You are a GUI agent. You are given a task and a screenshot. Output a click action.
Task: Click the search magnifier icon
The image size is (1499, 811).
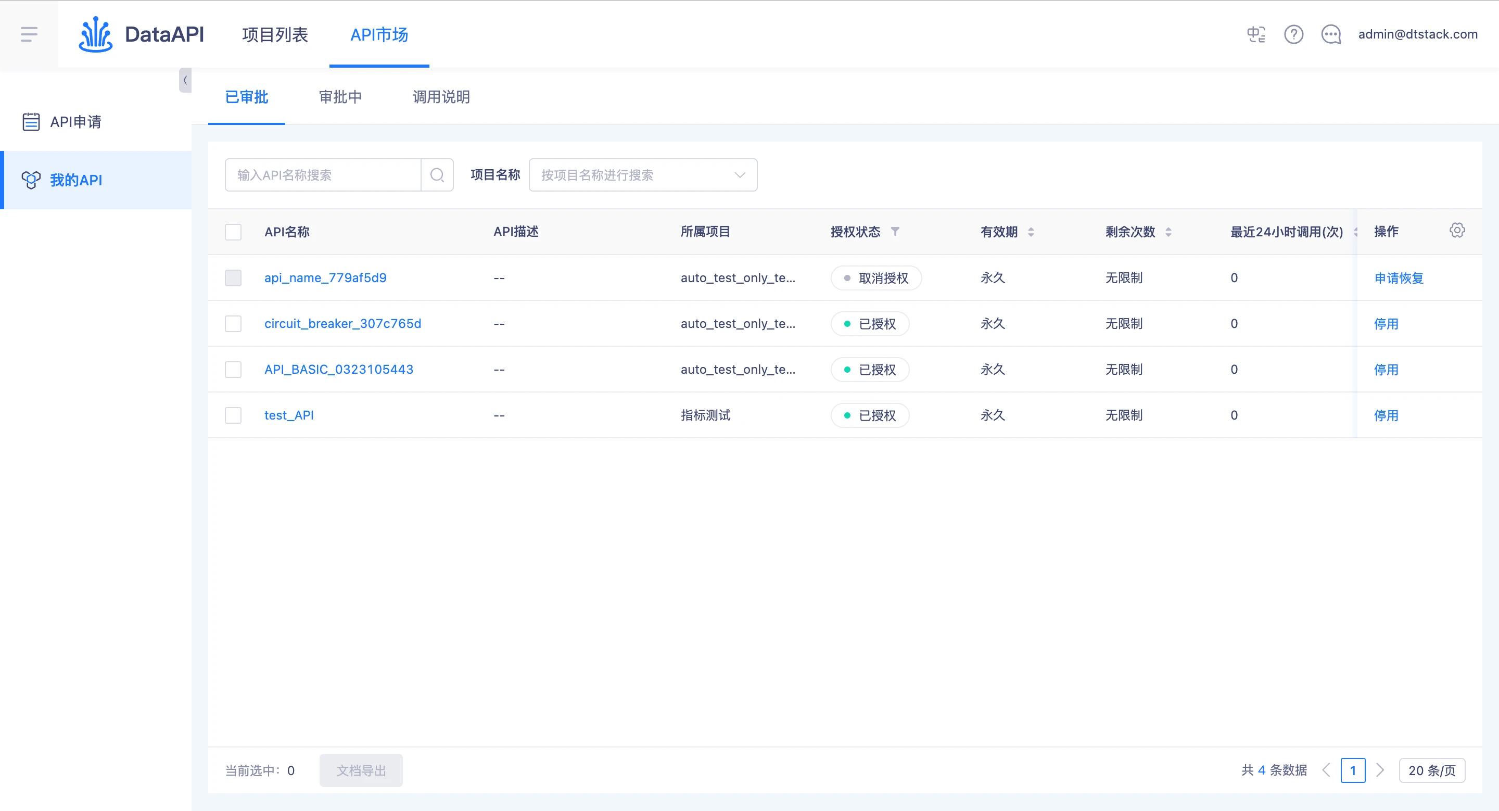[437, 174]
